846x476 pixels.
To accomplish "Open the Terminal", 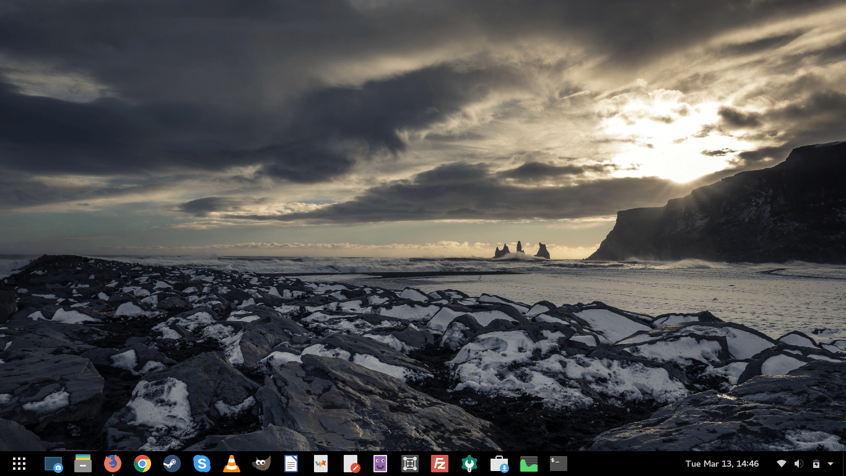I will (x=559, y=464).
